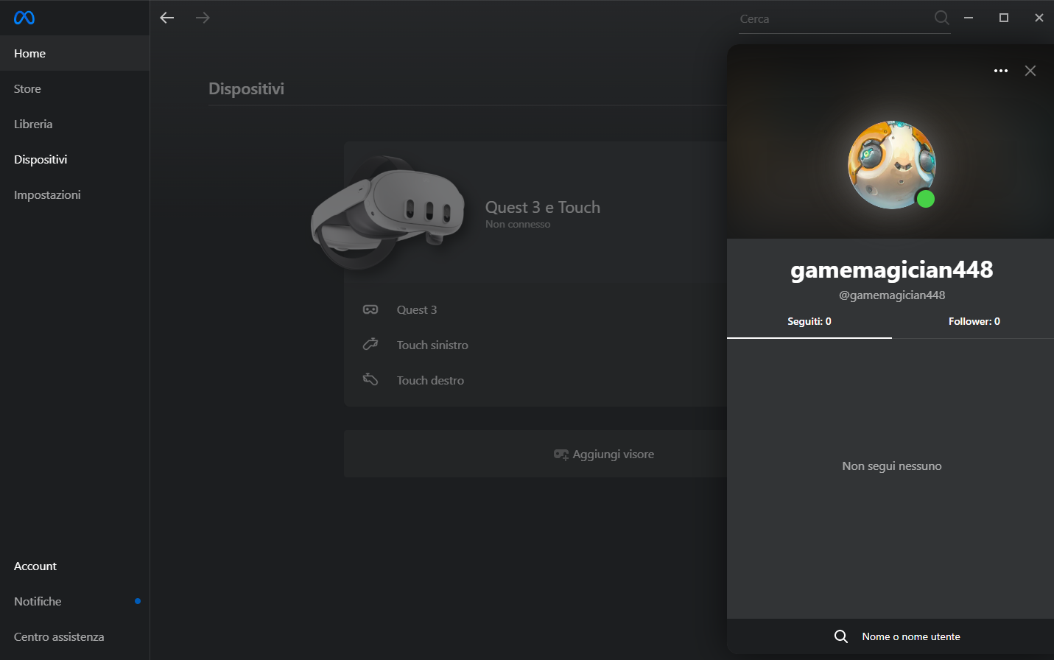This screenshot has height=660, width=1054.
Task: Switch to the Follower tab
Action: coord(974,322)
